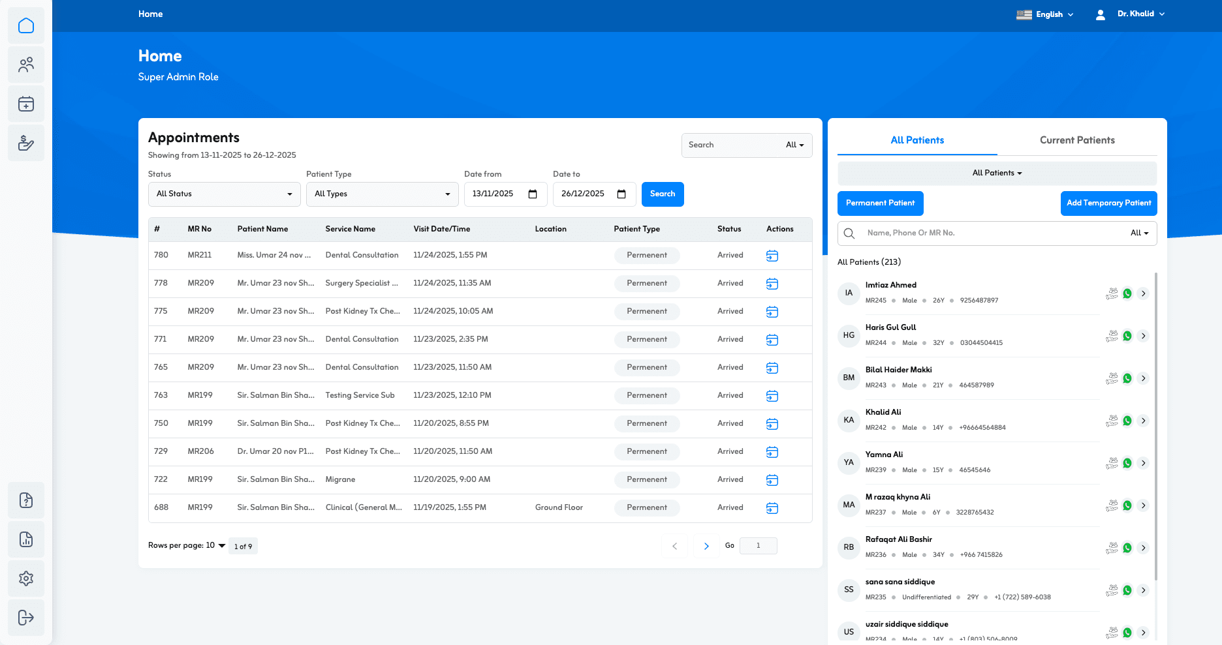Select the All Patients tab

tap(917, 140)
